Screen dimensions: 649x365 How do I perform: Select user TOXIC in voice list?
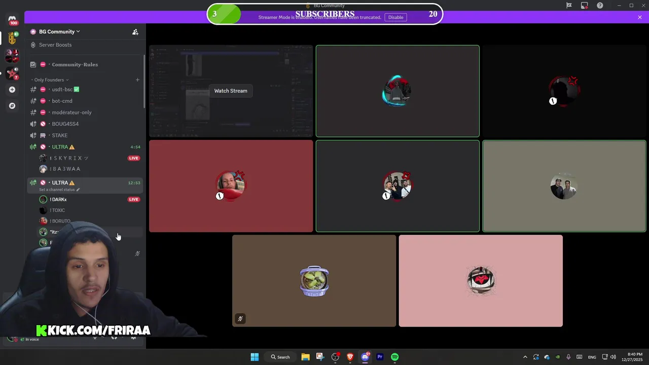pos(57,210)
